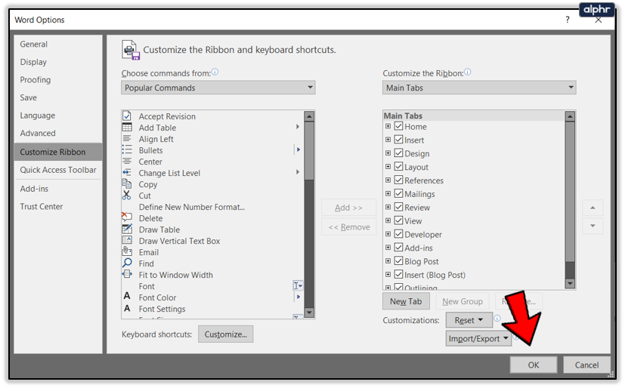Open the Choose commands from dropdown
The height and width of the screenshot is (388, 625).
point(218,88)
